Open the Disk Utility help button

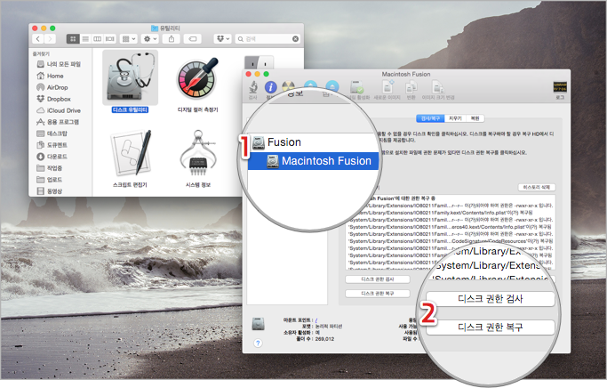click(x=258, y=343)
